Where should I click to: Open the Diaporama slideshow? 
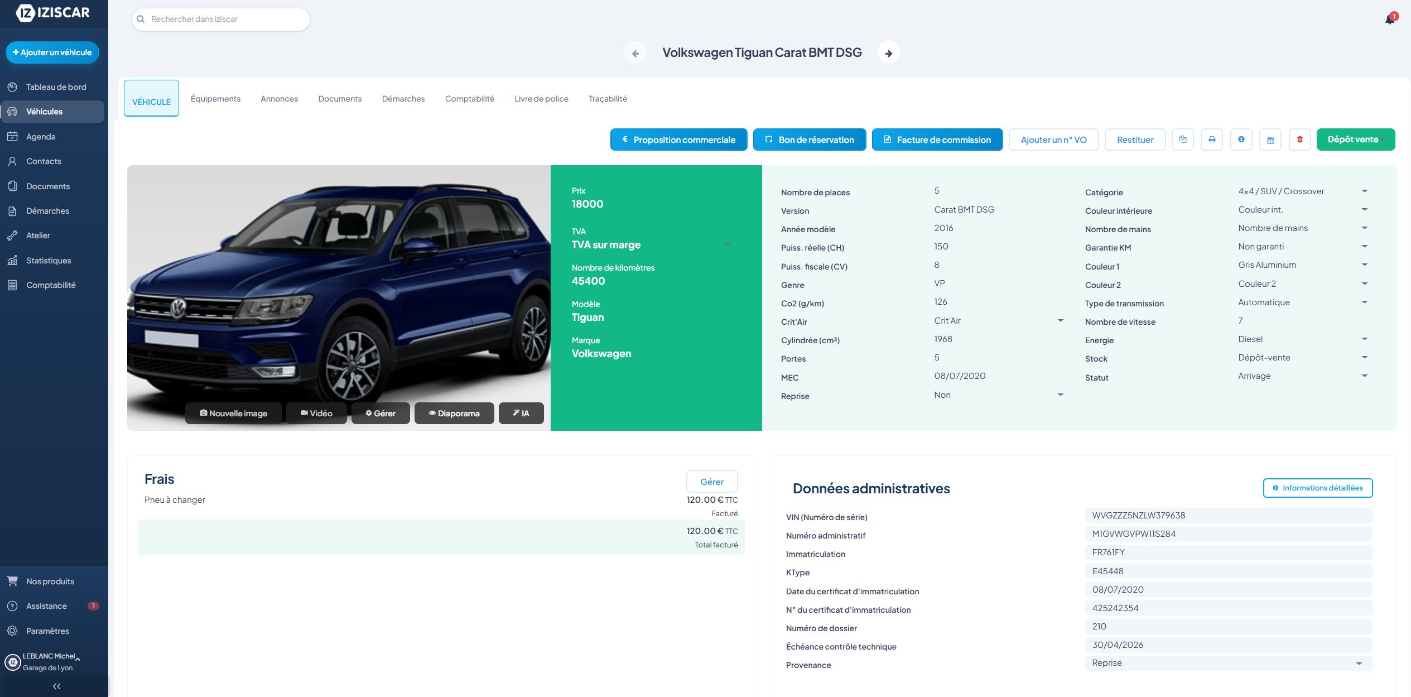click(x=454, y=414)
